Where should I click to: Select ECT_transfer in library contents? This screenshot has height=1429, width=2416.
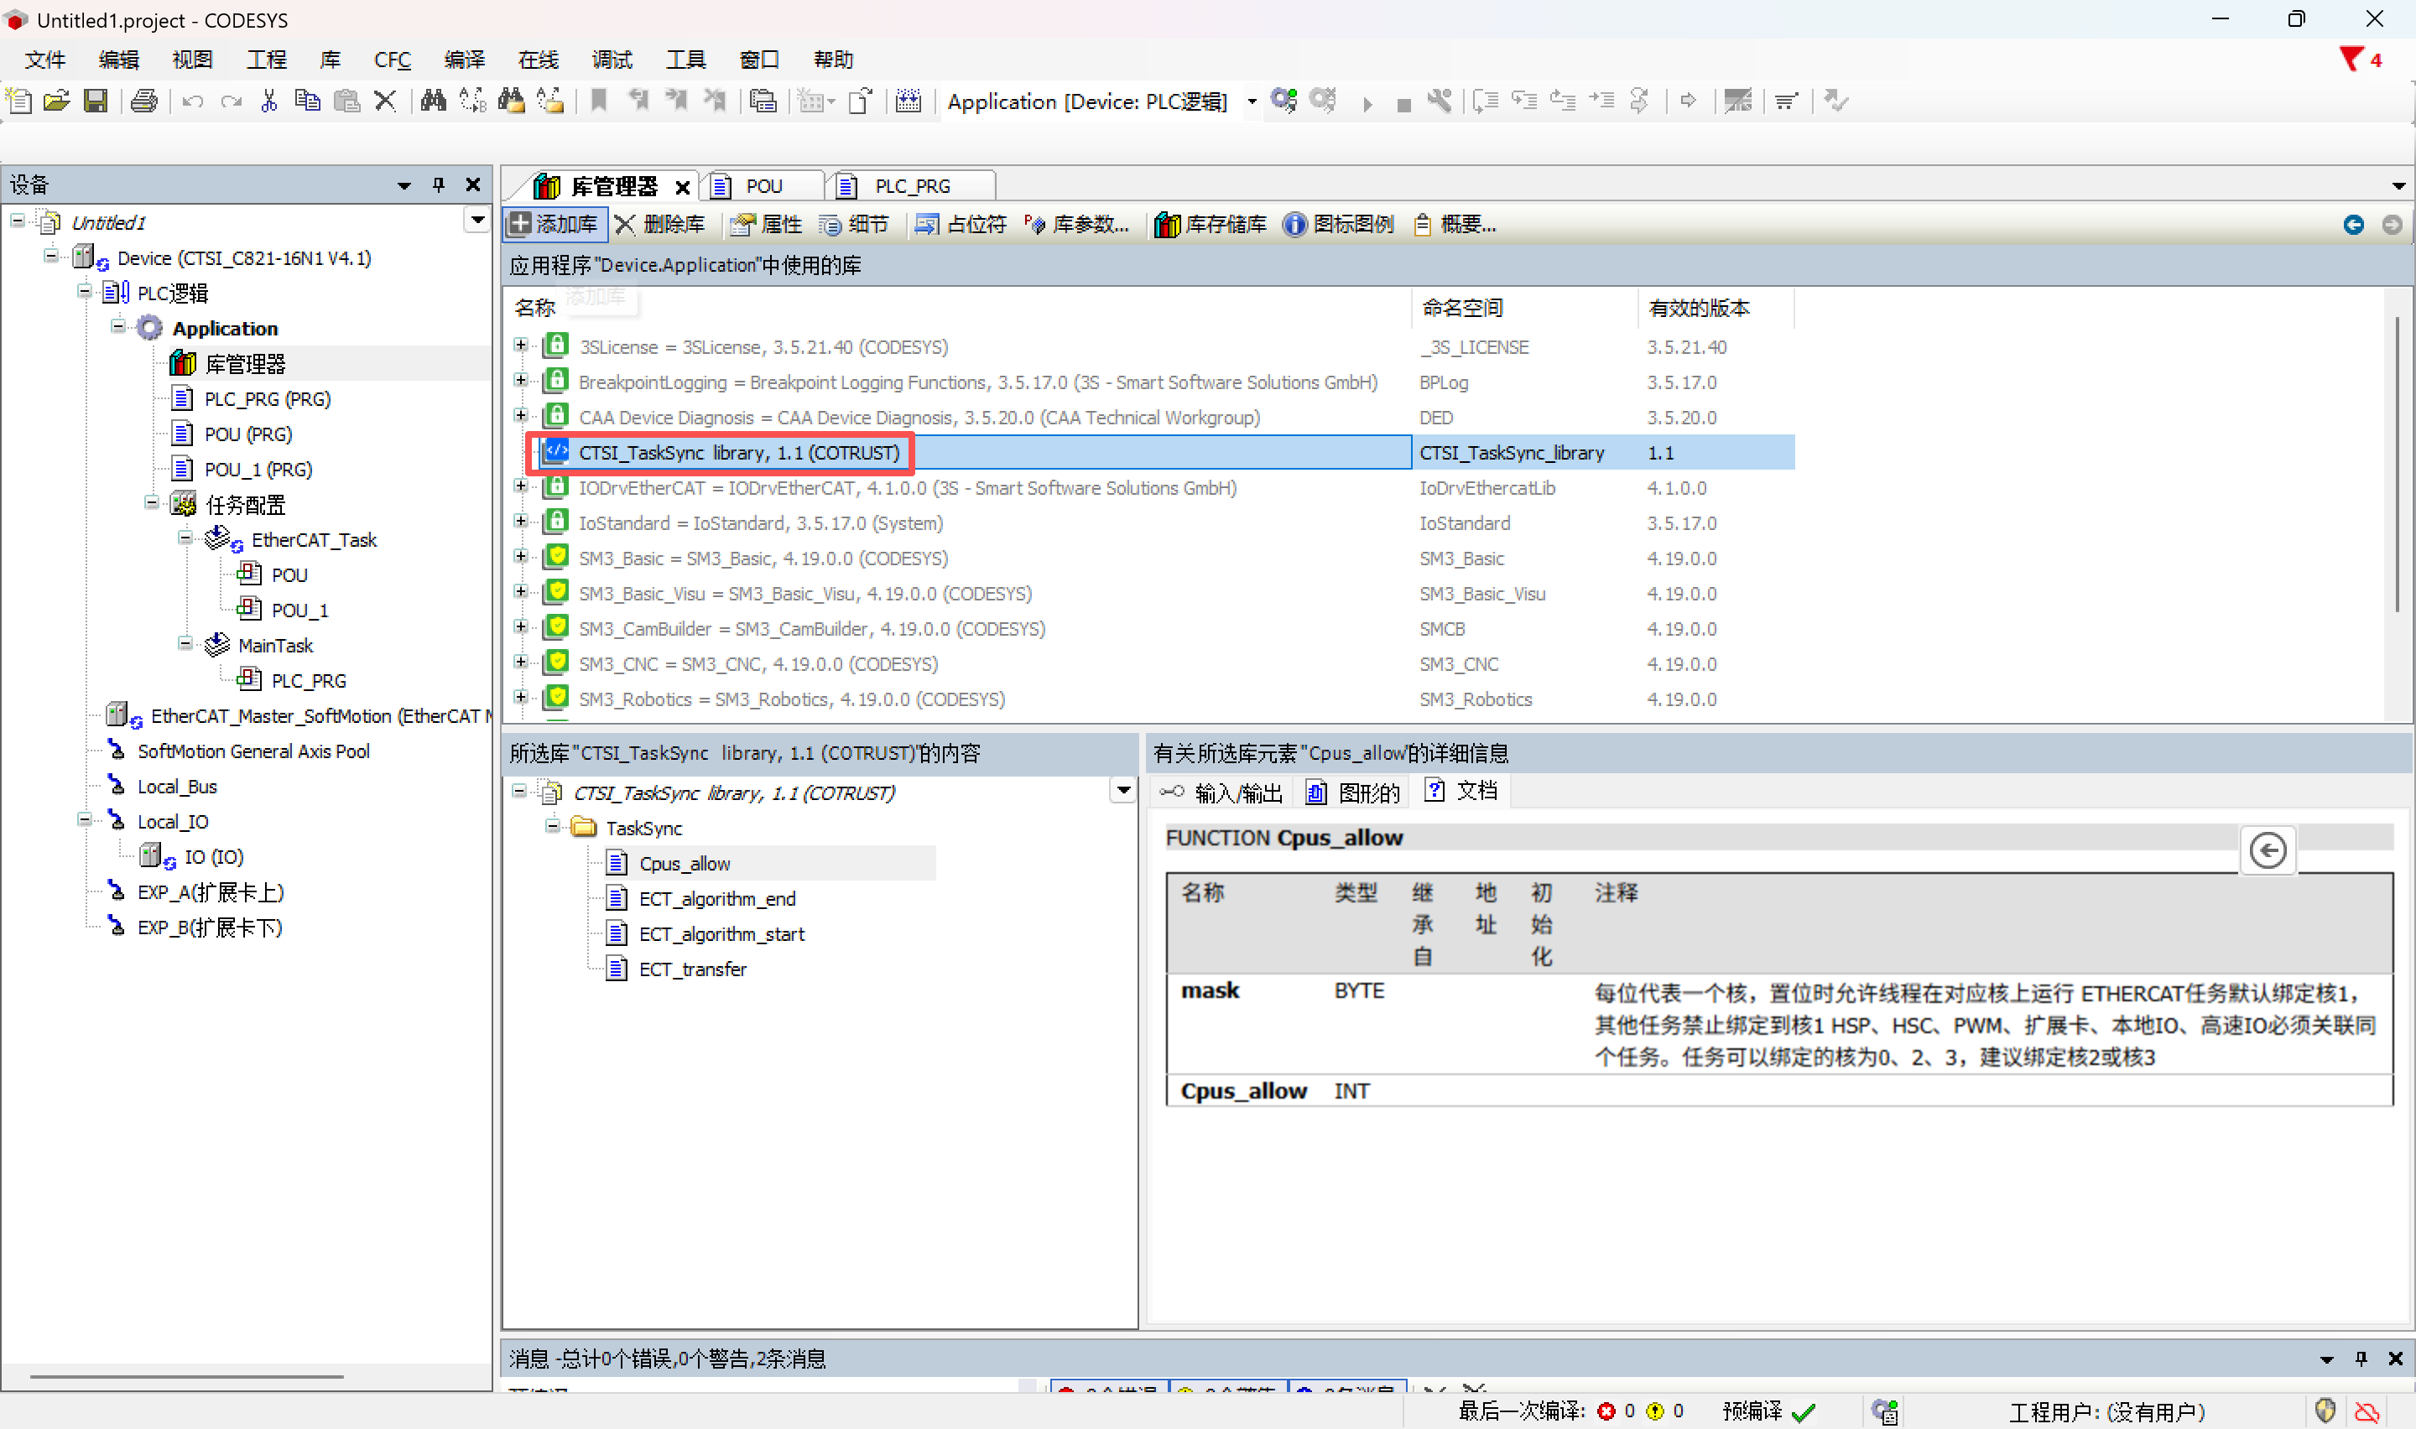[691, 969]
